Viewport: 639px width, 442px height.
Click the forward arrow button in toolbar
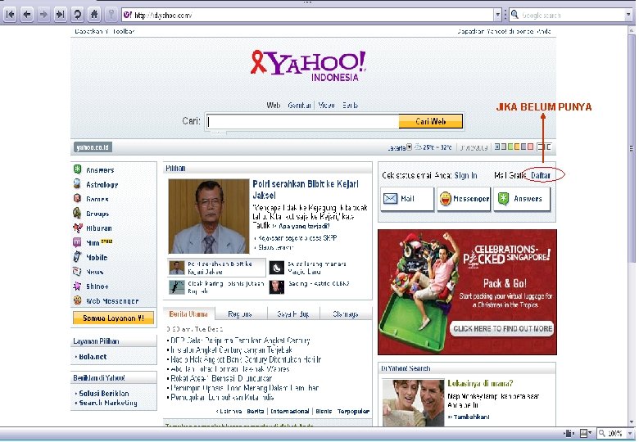[x=44, y=15]
